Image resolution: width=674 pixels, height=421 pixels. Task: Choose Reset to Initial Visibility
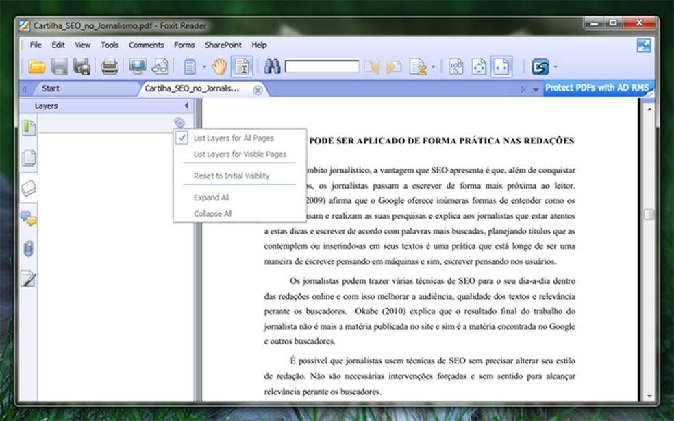tap(232, 176)
